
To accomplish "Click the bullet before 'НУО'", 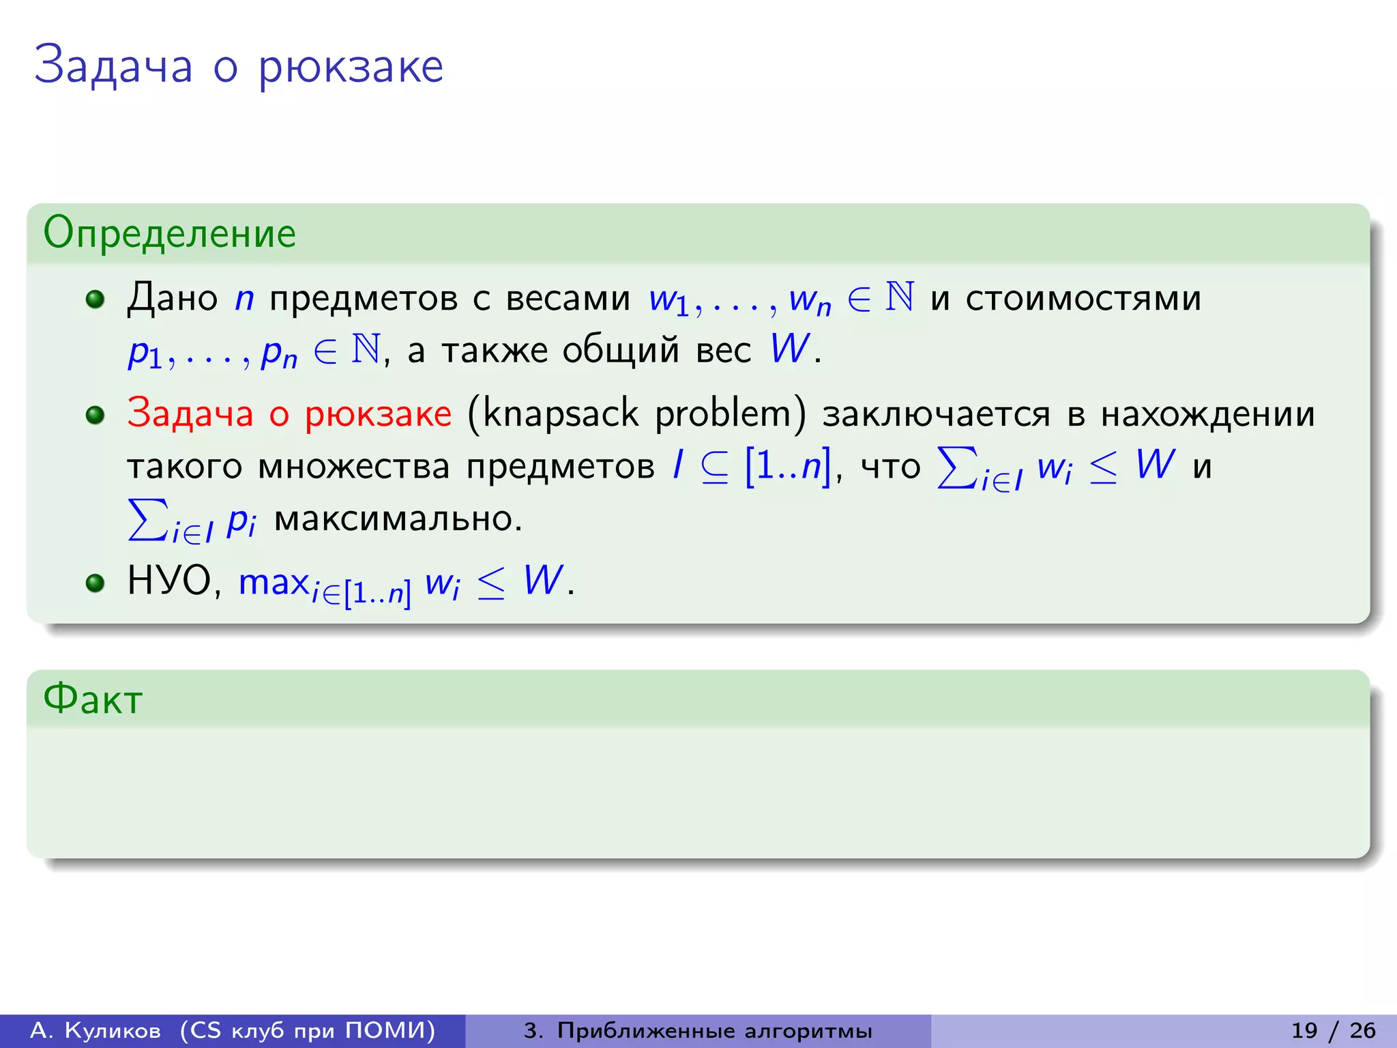I will [x=95, y=583].
